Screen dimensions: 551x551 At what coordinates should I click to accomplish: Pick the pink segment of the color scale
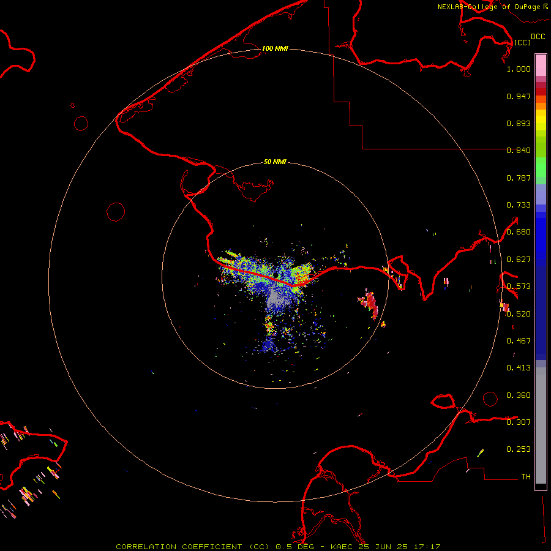541,66
